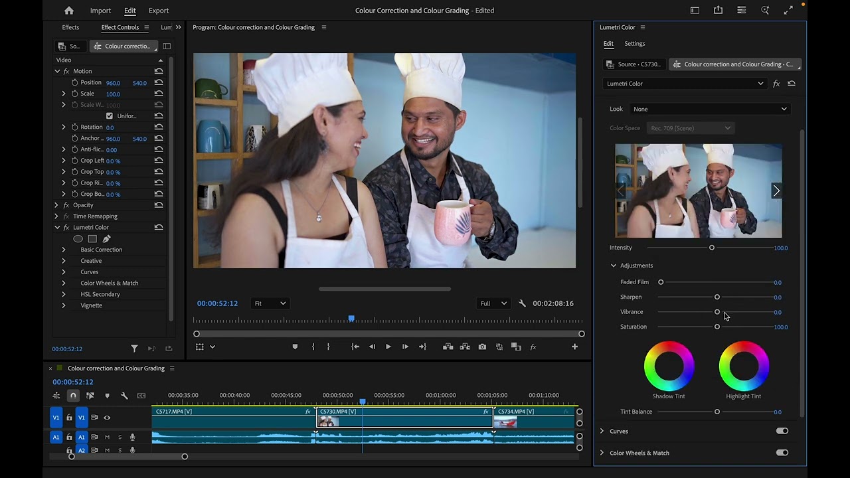Select the Source CS730 clip tab in Lumetri
Viewport: 850px width, 478px height.
coord(634,64)
